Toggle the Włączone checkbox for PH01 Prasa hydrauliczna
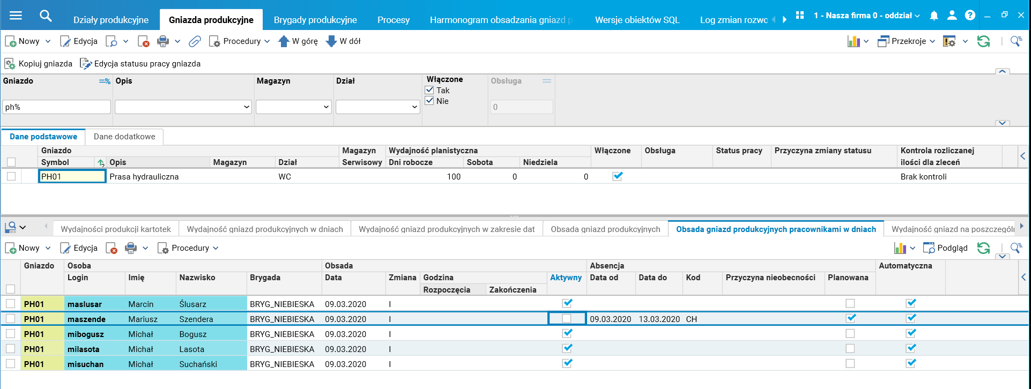1031x389 pixels. pos(618,176)
